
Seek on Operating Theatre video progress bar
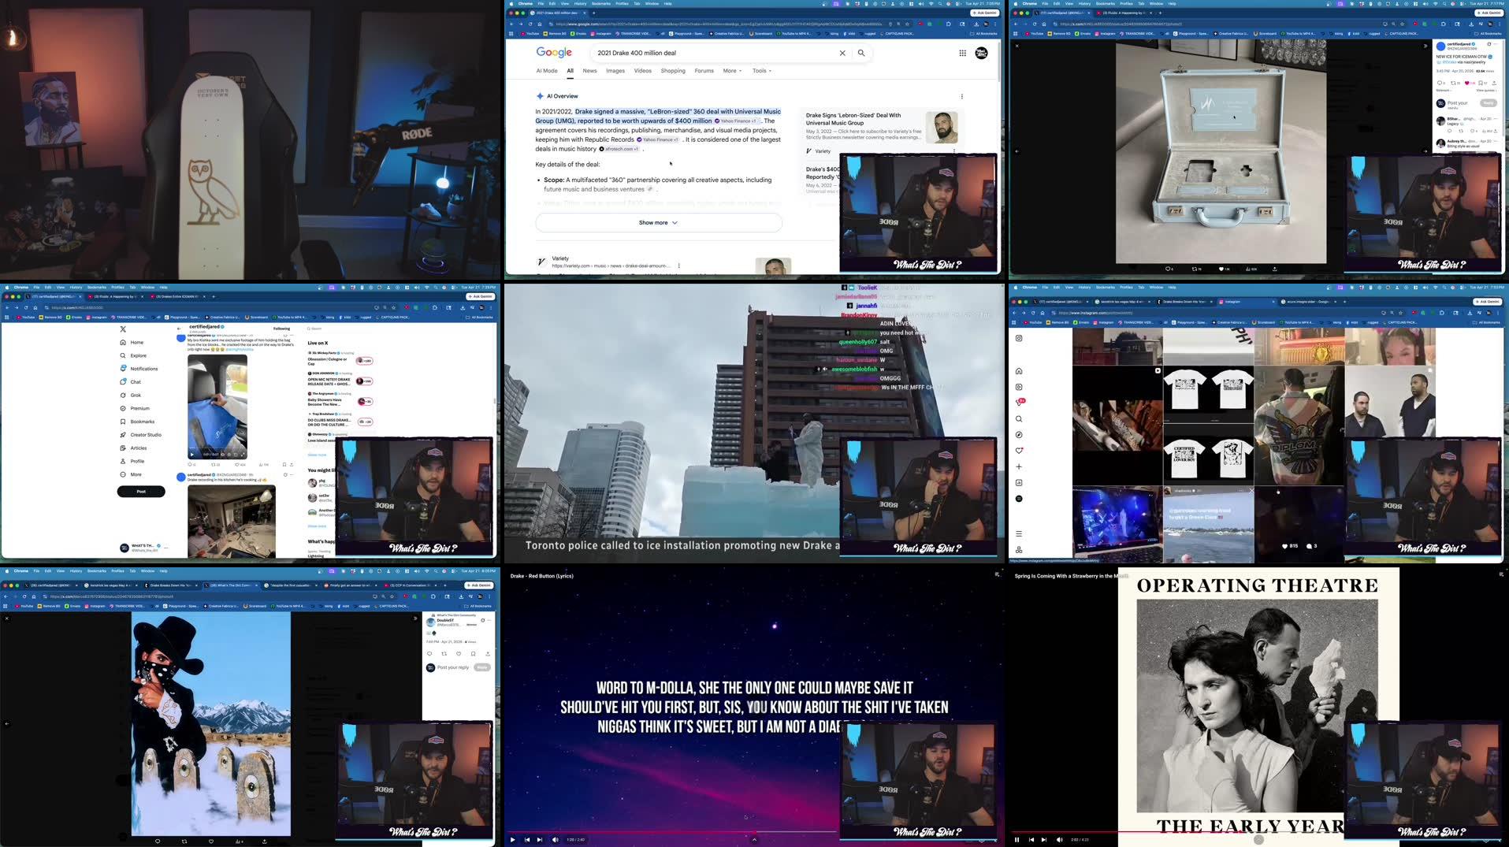1178,832
